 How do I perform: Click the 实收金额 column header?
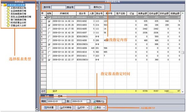[x=164, y=14]
